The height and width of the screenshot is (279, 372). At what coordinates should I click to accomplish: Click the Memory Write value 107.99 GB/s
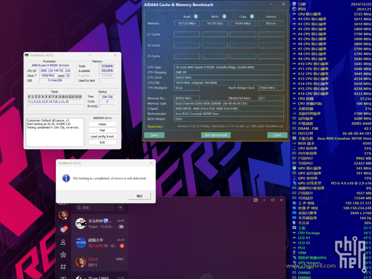coord(215,23)
